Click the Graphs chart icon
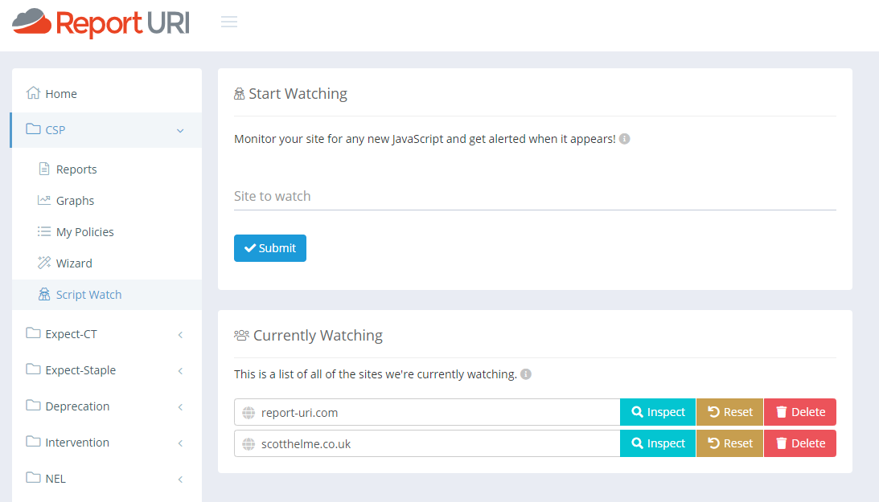The image size is (879, 502). click(44, 200)
